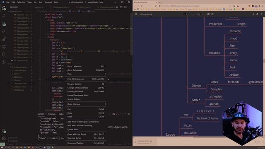Screen dimensions: 265x149
Task: Click the PDF viewer more options icon
Action: (x=261, y=14)
